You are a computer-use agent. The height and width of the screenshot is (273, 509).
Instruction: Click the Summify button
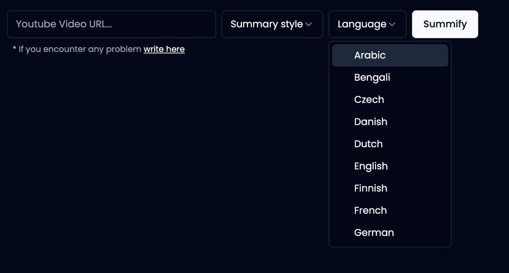(x=445, y=24)
